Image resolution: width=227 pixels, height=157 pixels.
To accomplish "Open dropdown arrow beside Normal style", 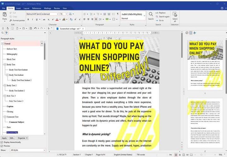I will tap(42, 44).
